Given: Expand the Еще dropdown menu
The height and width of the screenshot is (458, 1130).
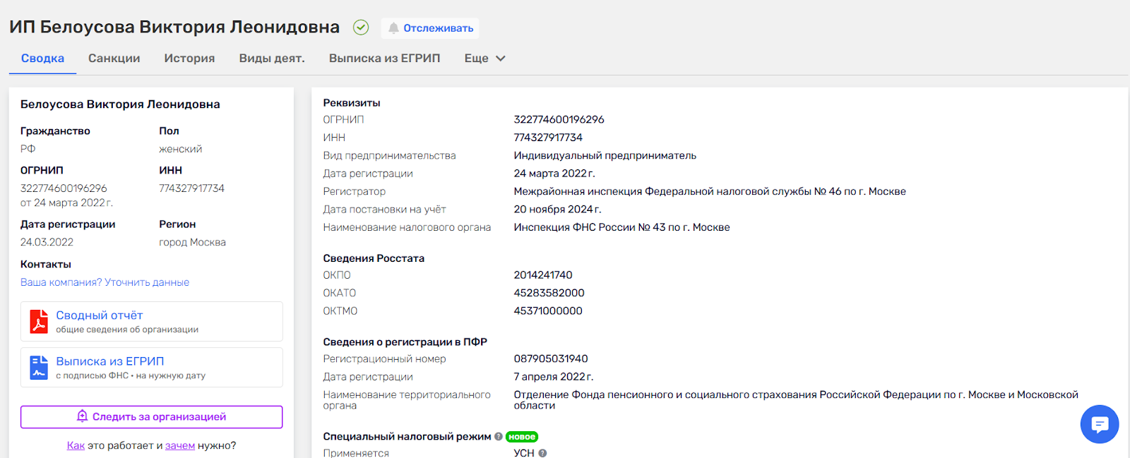Looking at the screenshot, I should click(x=484, y=59).
